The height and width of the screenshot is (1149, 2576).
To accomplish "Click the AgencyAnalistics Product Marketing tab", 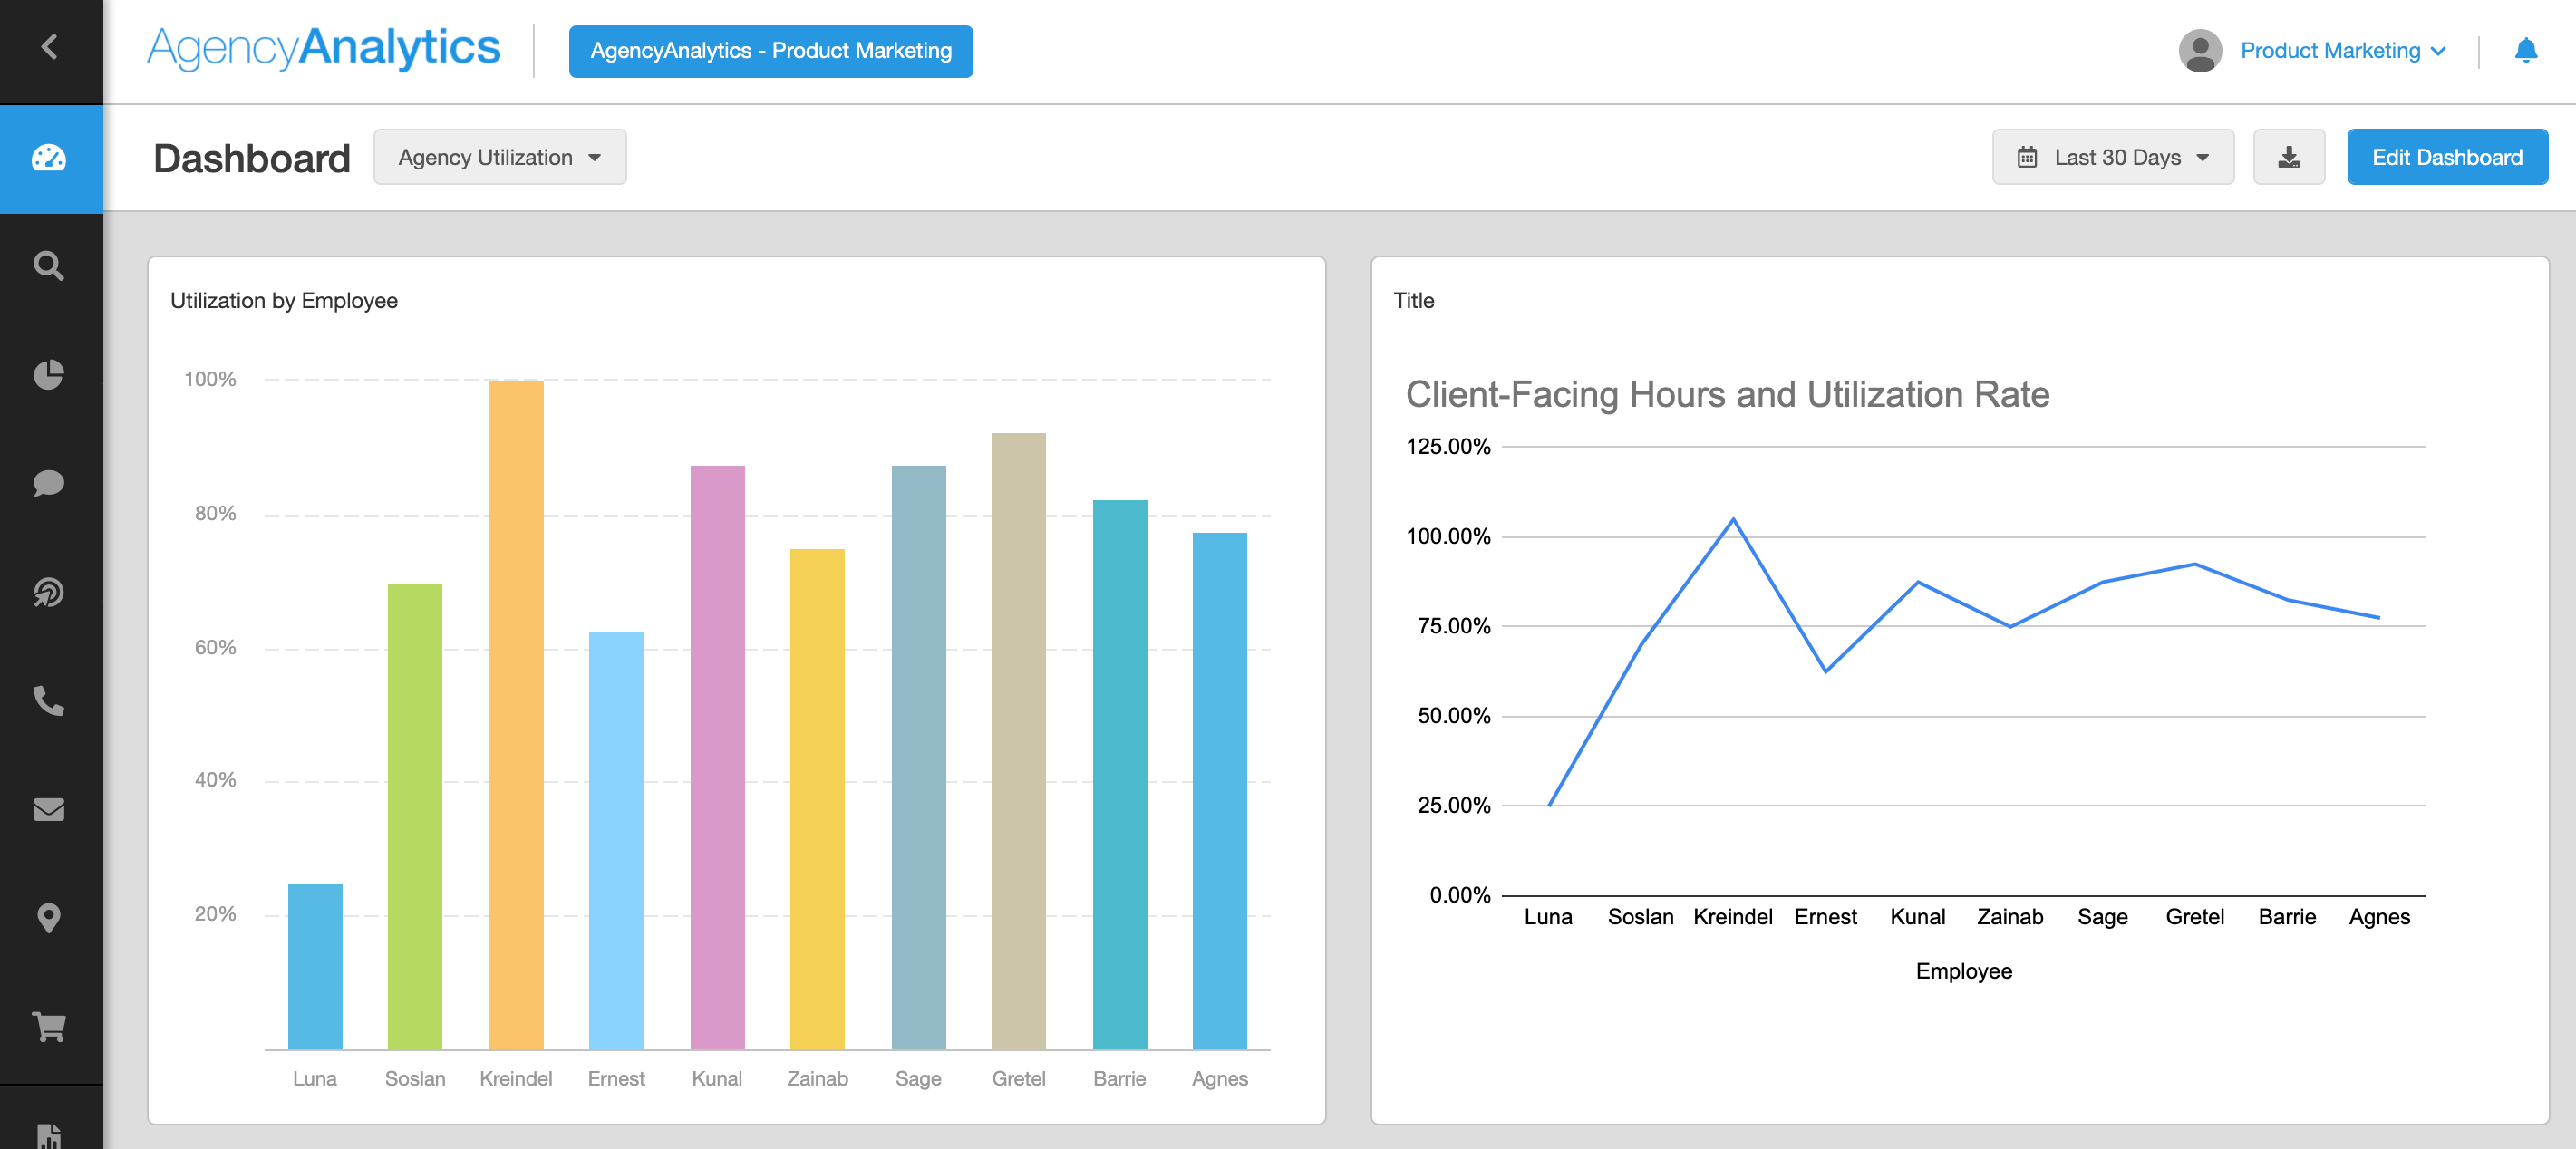I will tap(769, 49).
